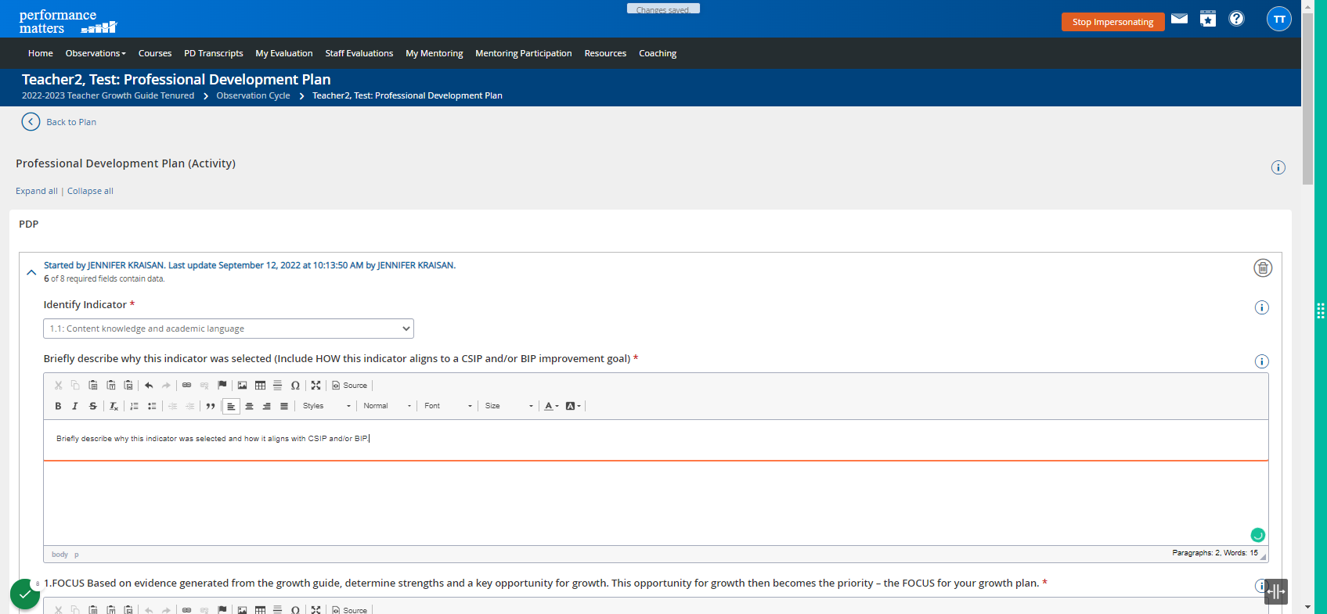Screen dimensions: 1327x614
Task: Toggle numbered list in first editor
Action: coord(134,406)
